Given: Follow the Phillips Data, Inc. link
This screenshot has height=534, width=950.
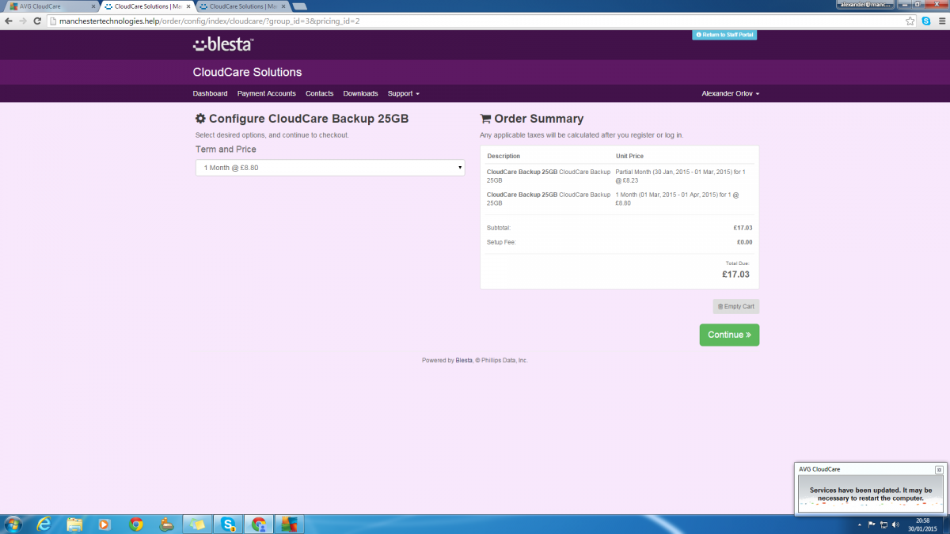Looking at the screenshot, I should 504,360.
